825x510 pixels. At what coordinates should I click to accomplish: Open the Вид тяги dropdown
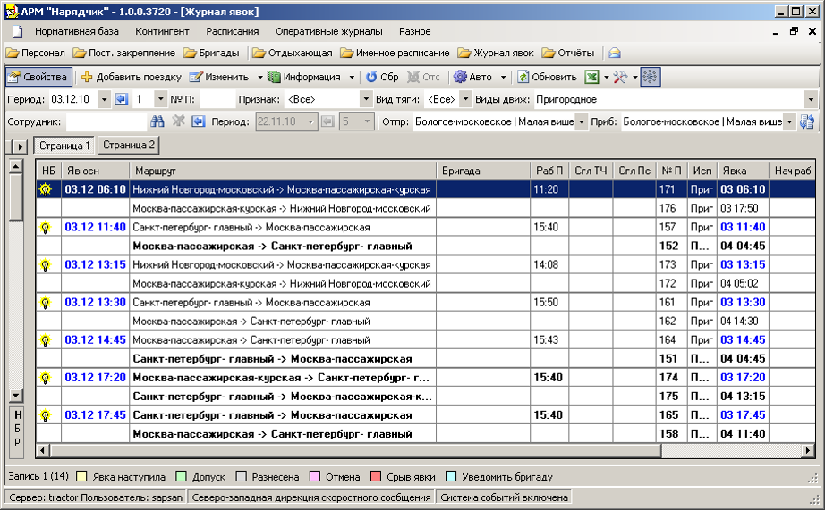465,99
